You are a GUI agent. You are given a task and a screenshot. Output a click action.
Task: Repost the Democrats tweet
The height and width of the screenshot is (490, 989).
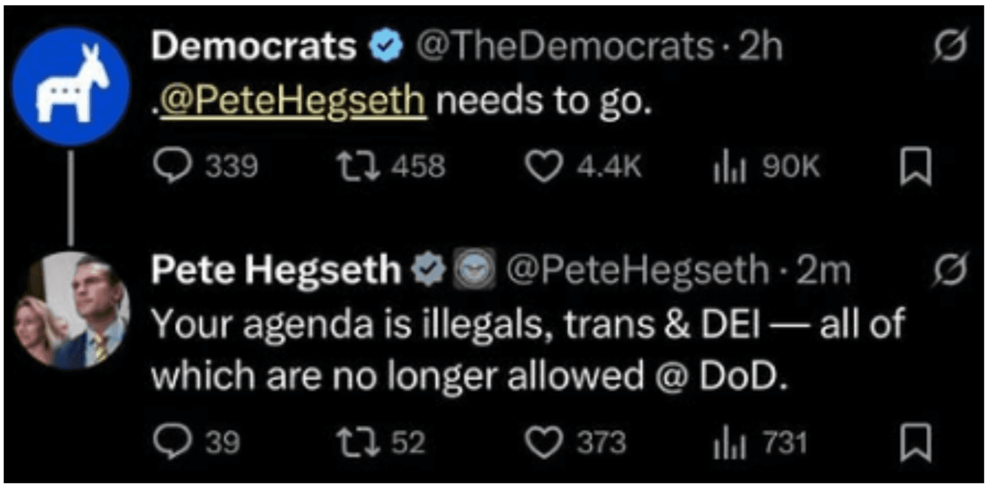coord(358,166)
